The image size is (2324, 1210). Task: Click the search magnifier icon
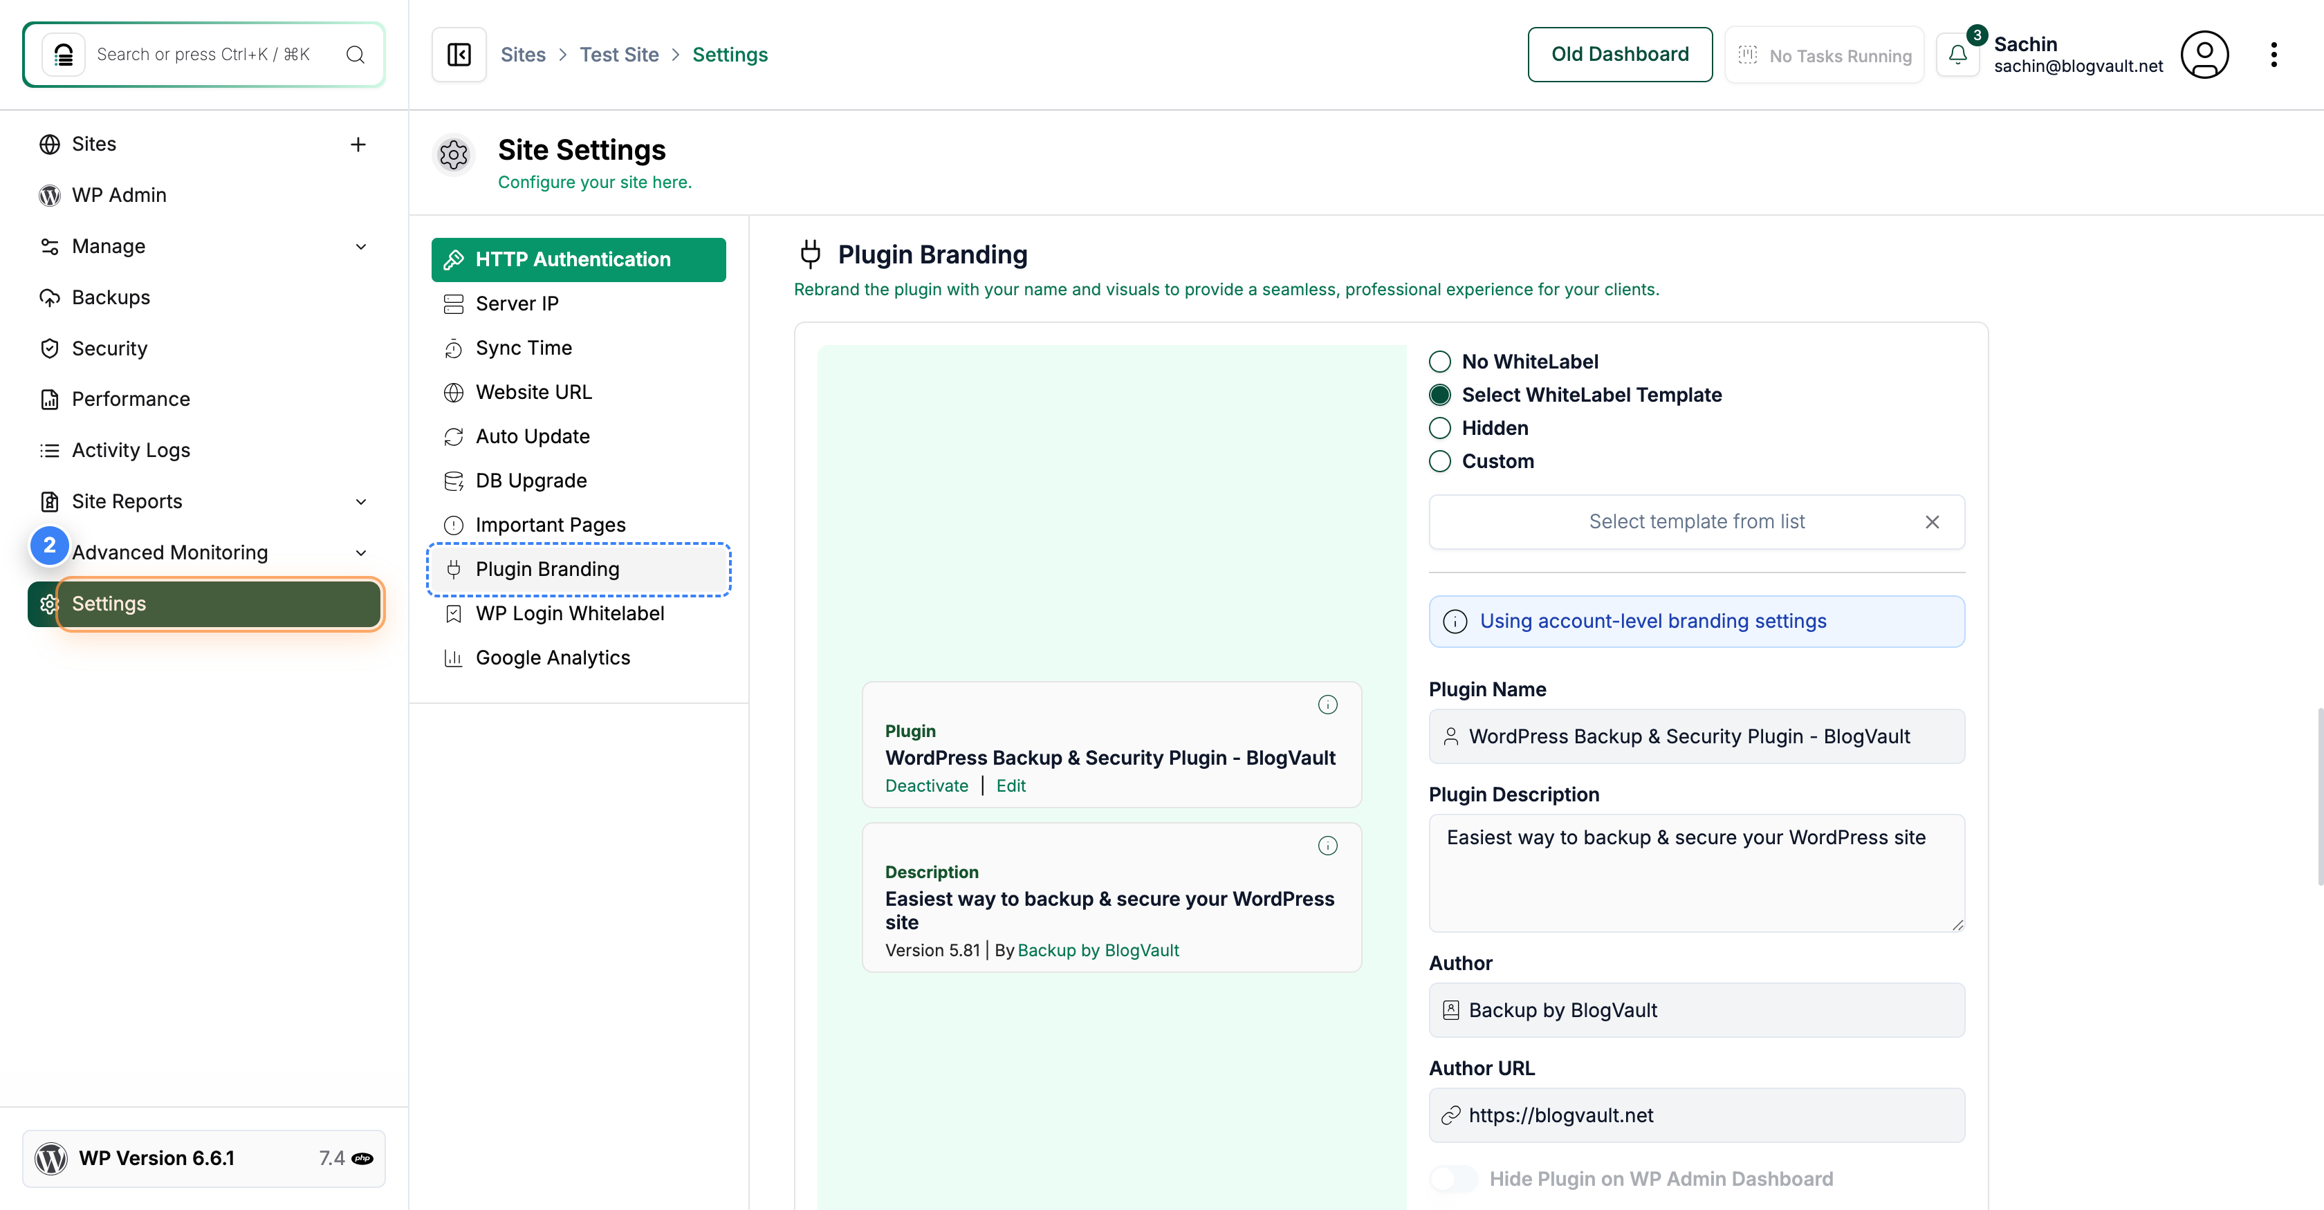coord(356,54)
